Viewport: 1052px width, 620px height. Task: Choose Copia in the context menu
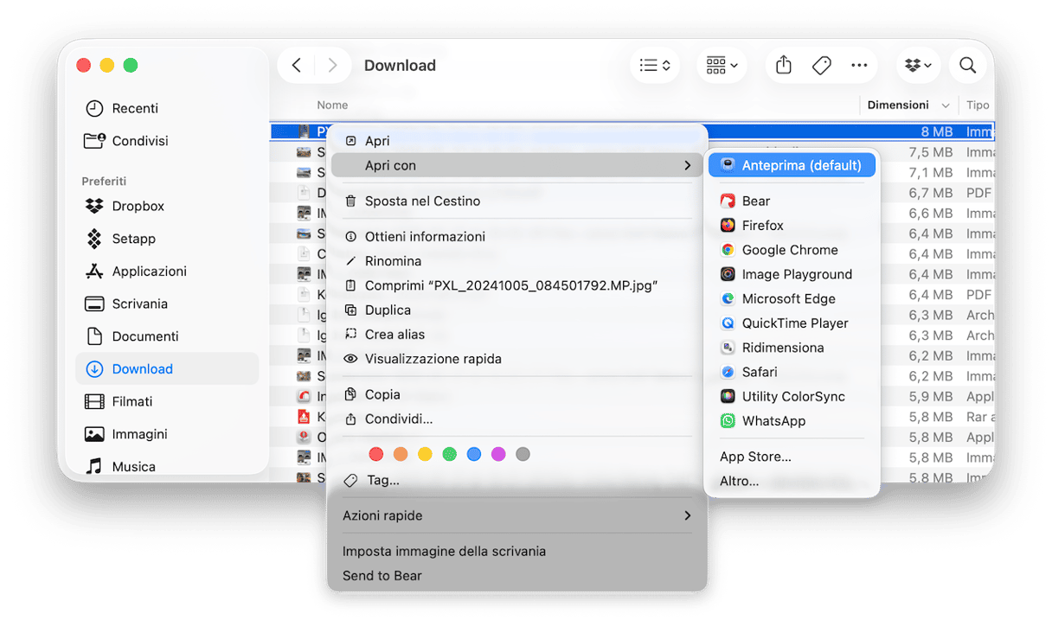click(x=517, y=394)
